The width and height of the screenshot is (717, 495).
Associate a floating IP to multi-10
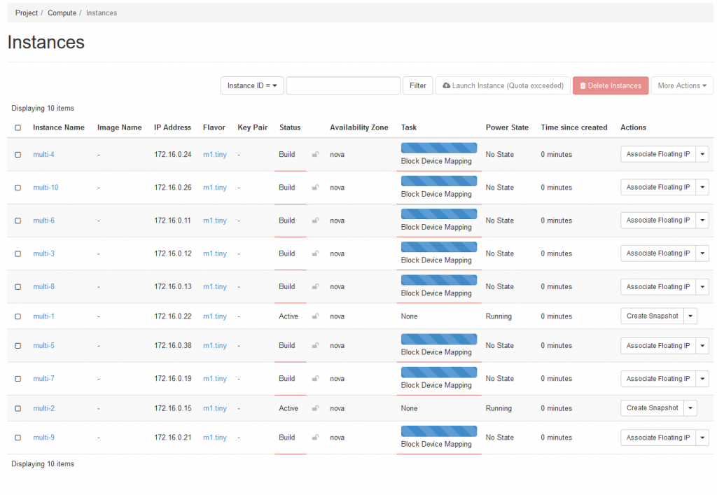tap(658, 187)
